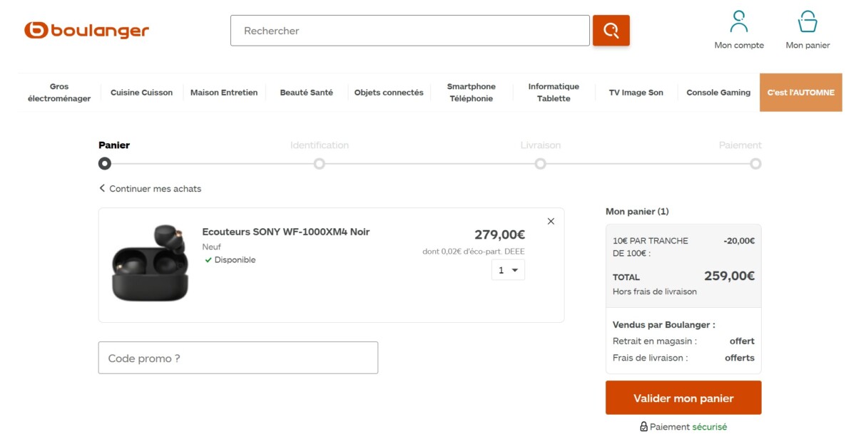The width and height of the screenshot is (856, 439).
Task: Click Hors frais de livraison text
Action: [x=655, y=291]
